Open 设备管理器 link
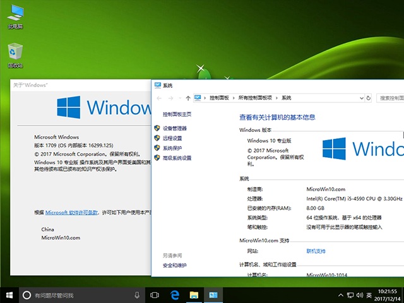Viewport: 404px width, 303px height. (175, 128)
